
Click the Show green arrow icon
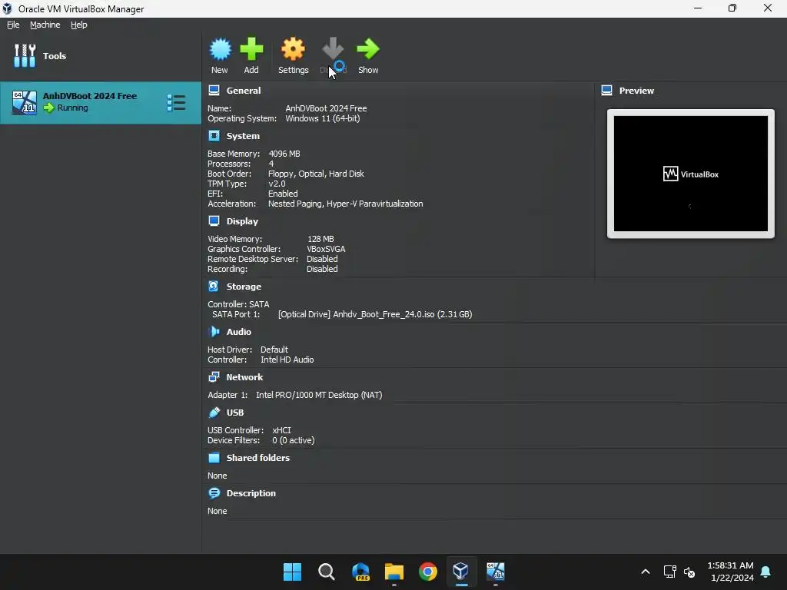368,49
